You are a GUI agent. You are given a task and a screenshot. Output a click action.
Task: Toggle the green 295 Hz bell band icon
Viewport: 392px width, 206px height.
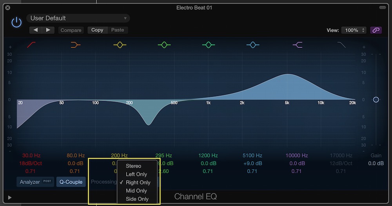pyautogui.click(x=164, y=45)
